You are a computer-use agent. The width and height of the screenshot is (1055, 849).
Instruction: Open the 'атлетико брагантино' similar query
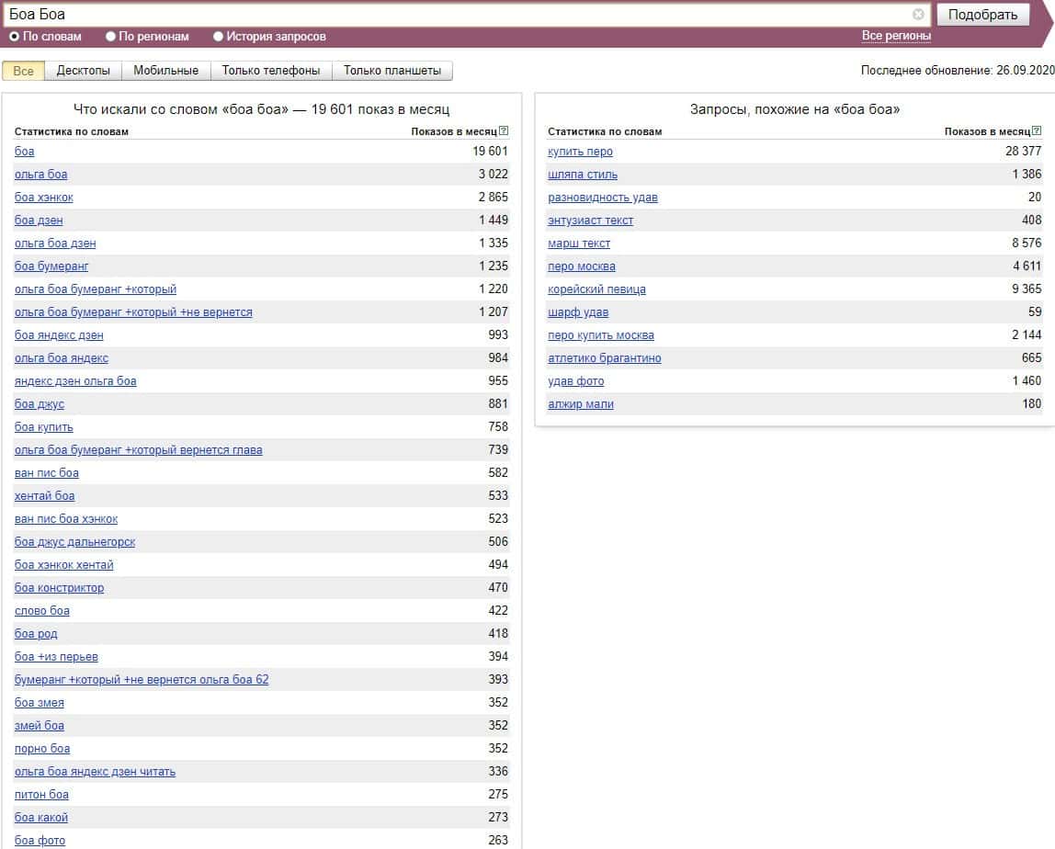[604, 358]
